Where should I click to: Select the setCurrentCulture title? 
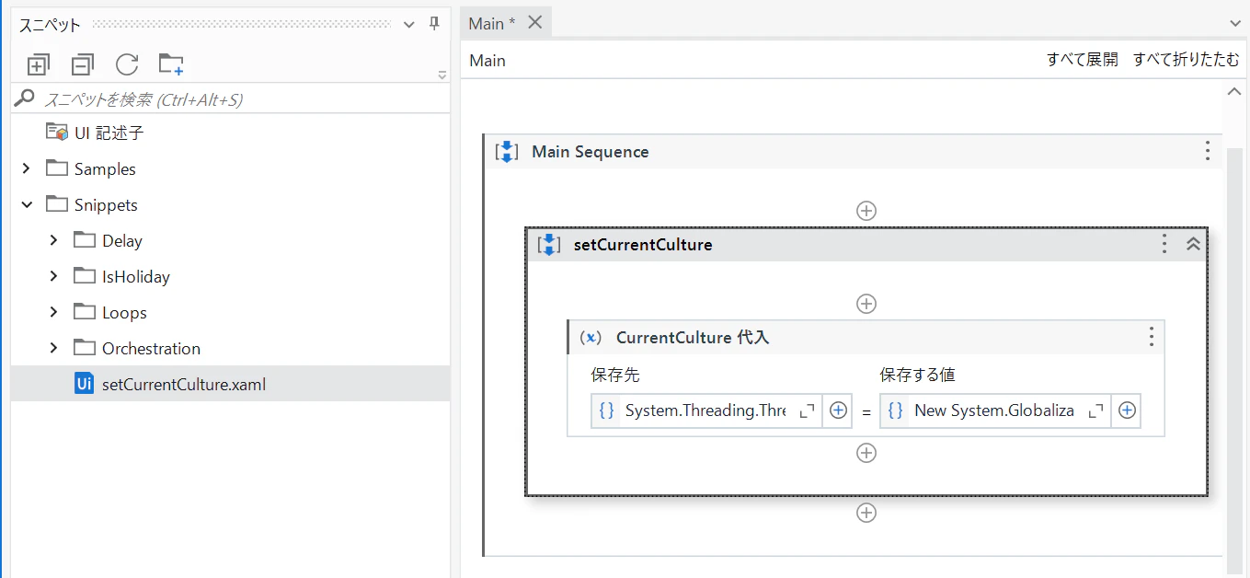[643, 245]
